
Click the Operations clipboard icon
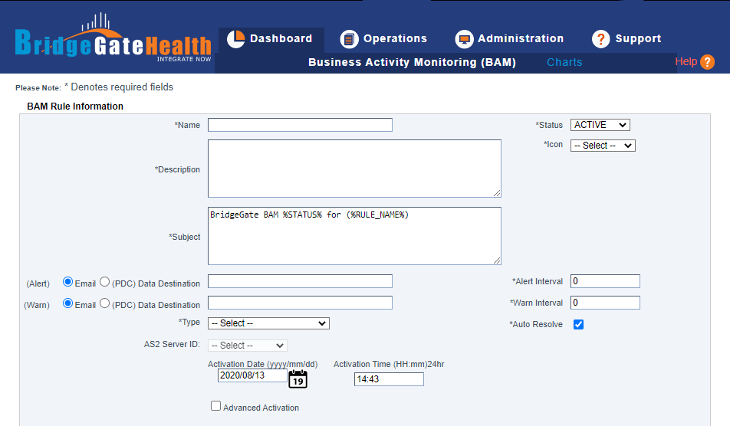pos(349,39)
